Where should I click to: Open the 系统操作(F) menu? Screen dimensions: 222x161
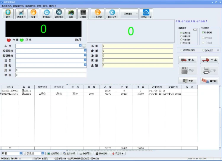point(7,6)
